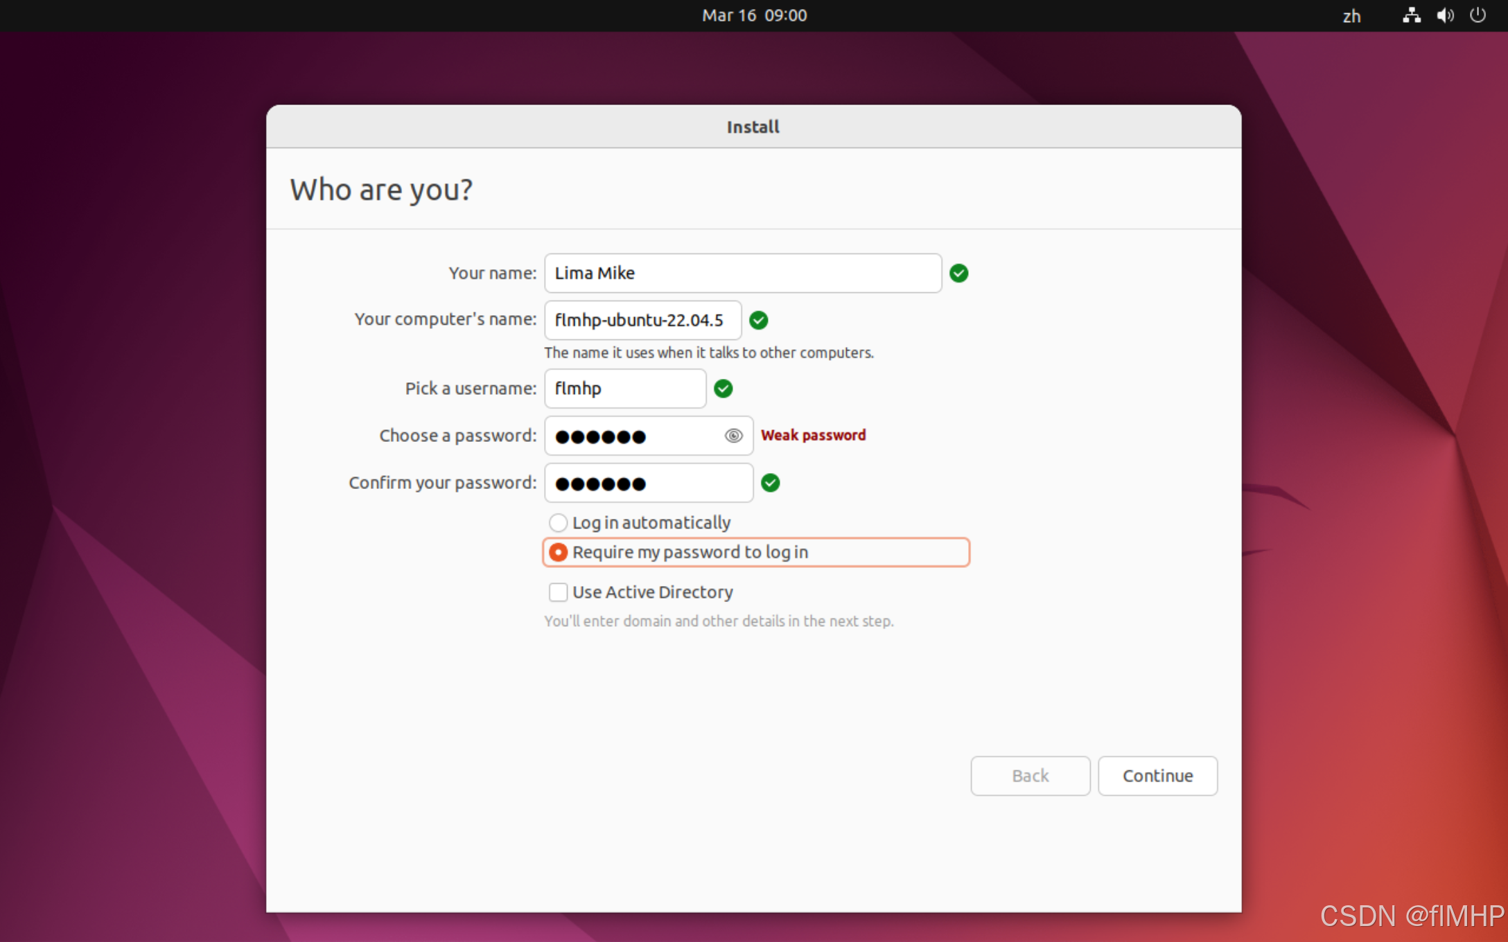The width and height of the screenshot is (1508, 942).
Task: Open the power menu icon in top bar
Action: click(1478, 15)
